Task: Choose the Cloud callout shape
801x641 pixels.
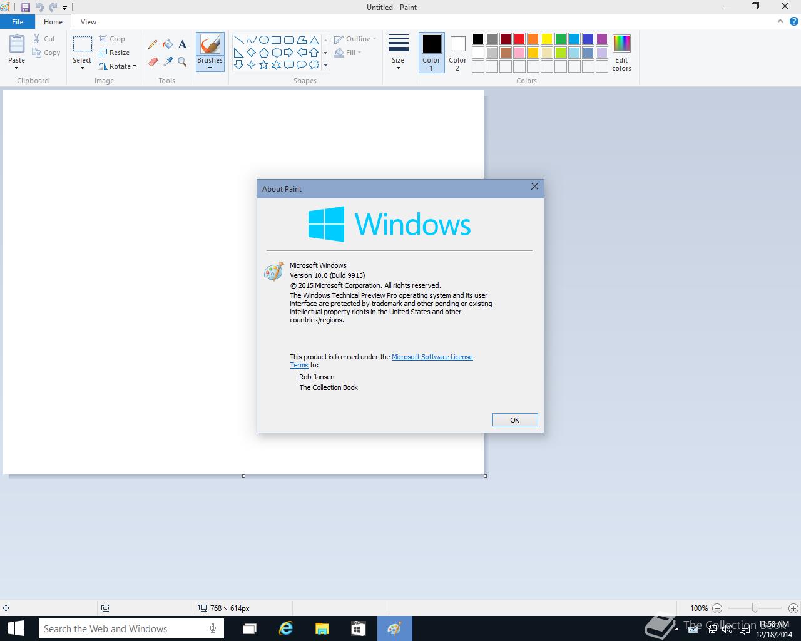Action: coord(314,65)
